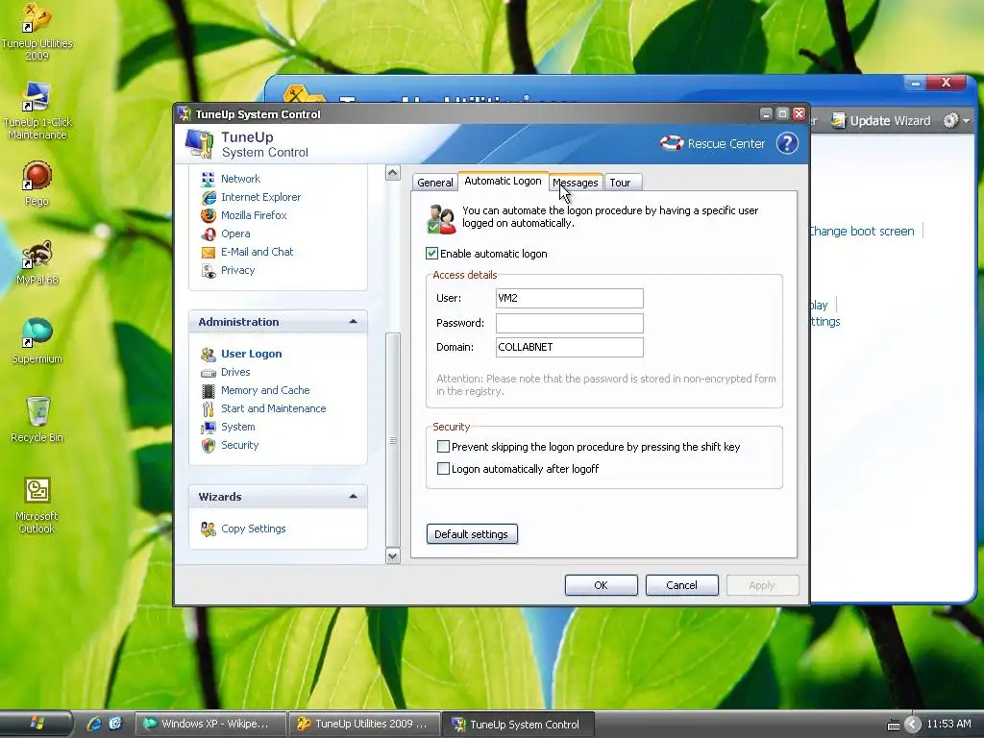Click the Internet Explorer quick launch icon

click(x=94, y=724)
